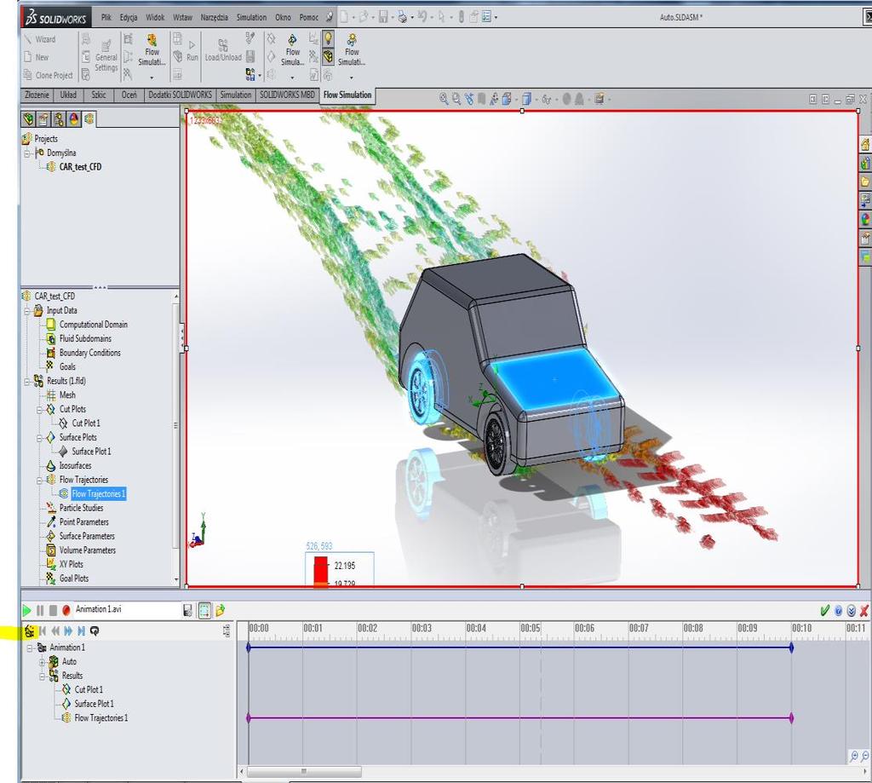Select Flow Trajectories 1 in the animation tree

pyautogui.click(x=100, y=718)
